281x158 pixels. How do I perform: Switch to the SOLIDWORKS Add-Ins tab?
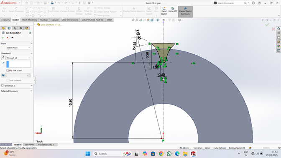(92, 20)
